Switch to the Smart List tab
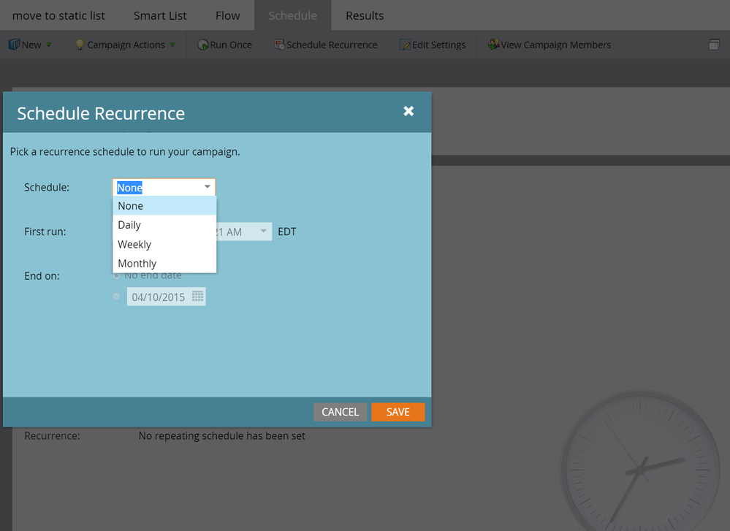 pos(160,15)
